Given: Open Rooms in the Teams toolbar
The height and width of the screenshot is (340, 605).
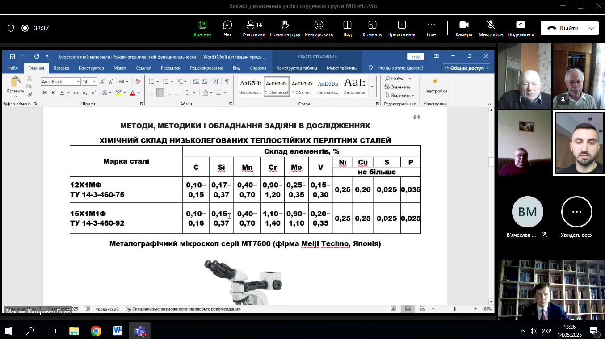Looking at the screenshot, I should [x=372, y=28].
